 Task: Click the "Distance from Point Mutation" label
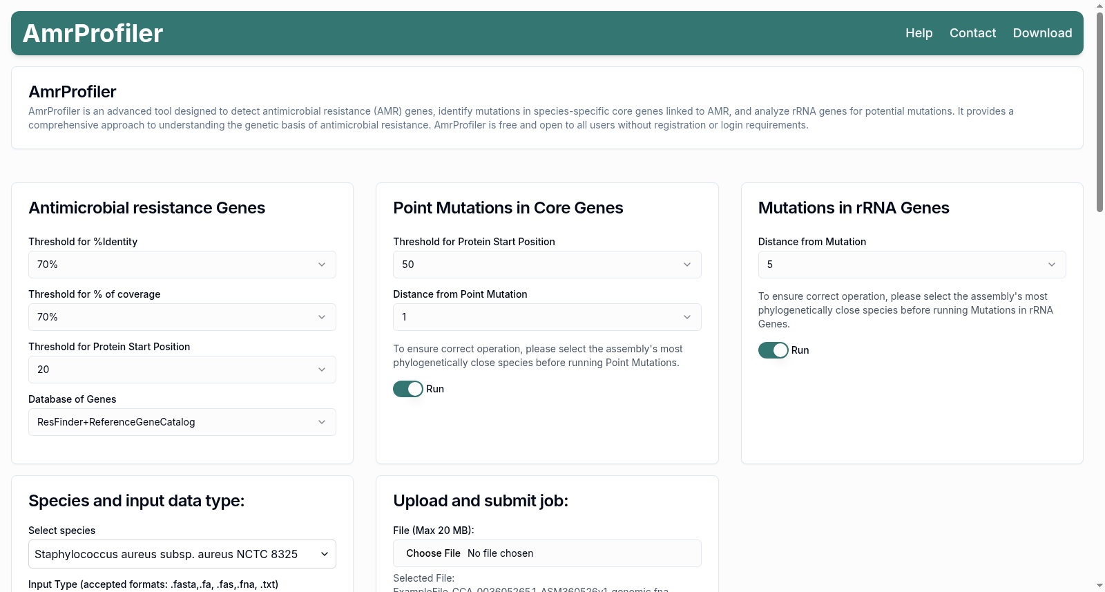coord(460,294)
